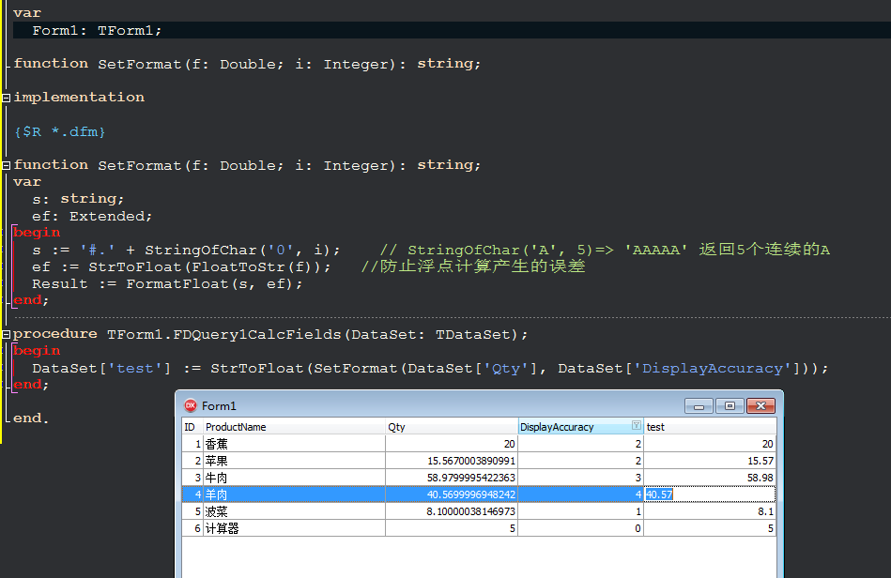
Task: Click the 'ef: Extended;' declaration line
Action: coord(92,217)
